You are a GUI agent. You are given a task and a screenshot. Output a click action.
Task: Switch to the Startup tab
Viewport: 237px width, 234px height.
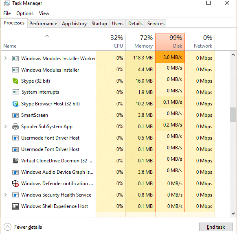point(99,24)
